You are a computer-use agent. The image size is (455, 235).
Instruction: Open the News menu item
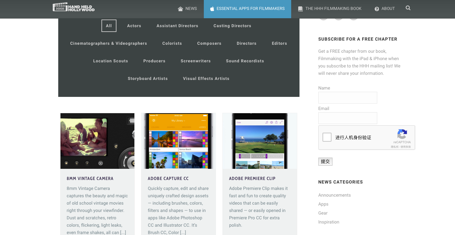188,9
